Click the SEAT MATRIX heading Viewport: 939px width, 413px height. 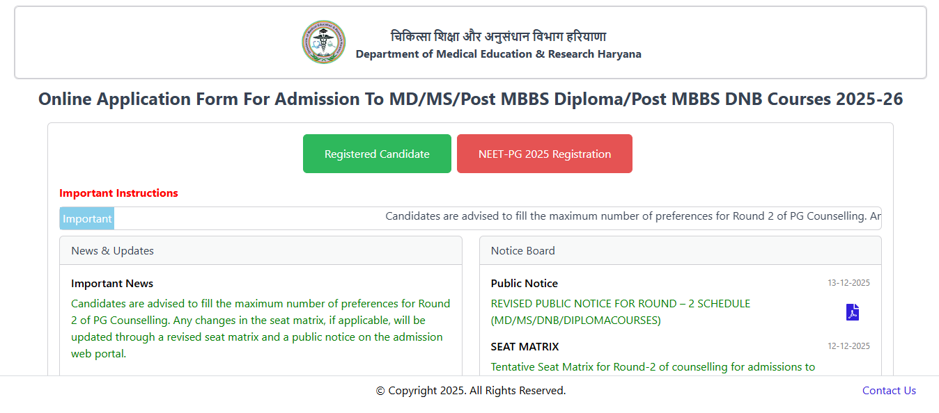click(x=525, y=346)
